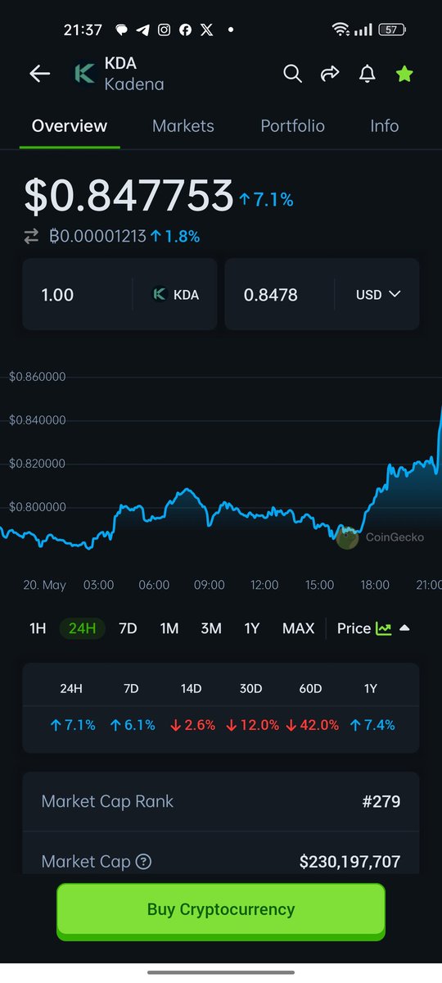Tap the battery indicator in status bar

point(392,29)
